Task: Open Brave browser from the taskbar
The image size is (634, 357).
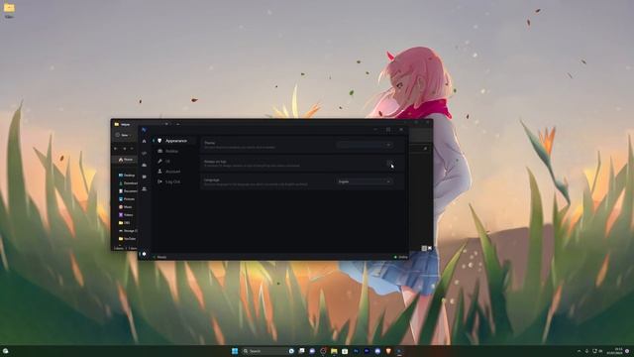Action: (388, 351)
